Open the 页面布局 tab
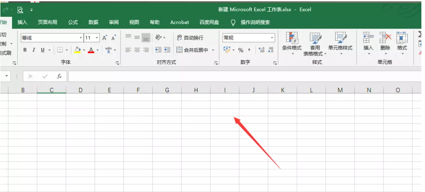This screenshot has height=192, width=425. pyautogui.click(x=48, y=22)
